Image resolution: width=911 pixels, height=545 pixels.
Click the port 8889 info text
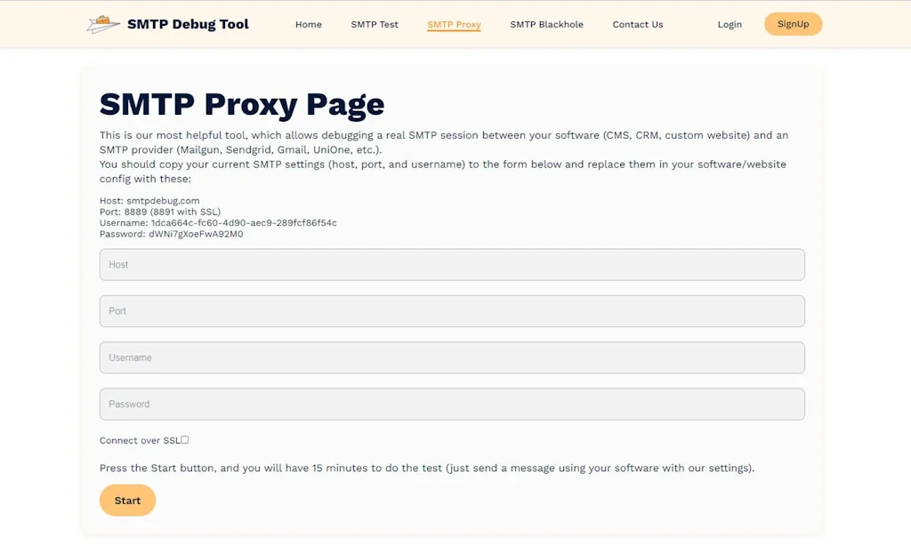click(163, 212)
